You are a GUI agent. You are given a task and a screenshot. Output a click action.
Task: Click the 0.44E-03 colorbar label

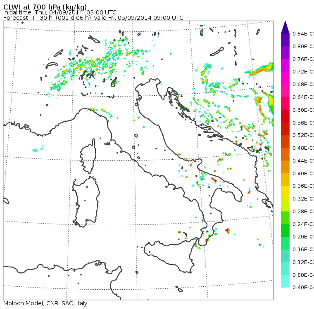click(303, 160)
